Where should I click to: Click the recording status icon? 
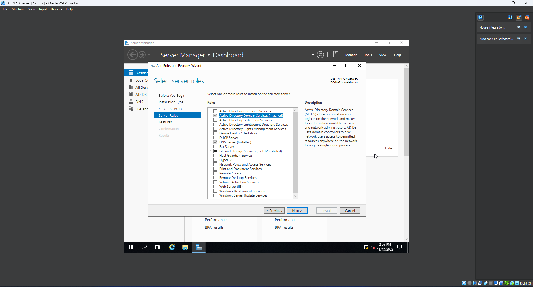[x=501, y=283]
